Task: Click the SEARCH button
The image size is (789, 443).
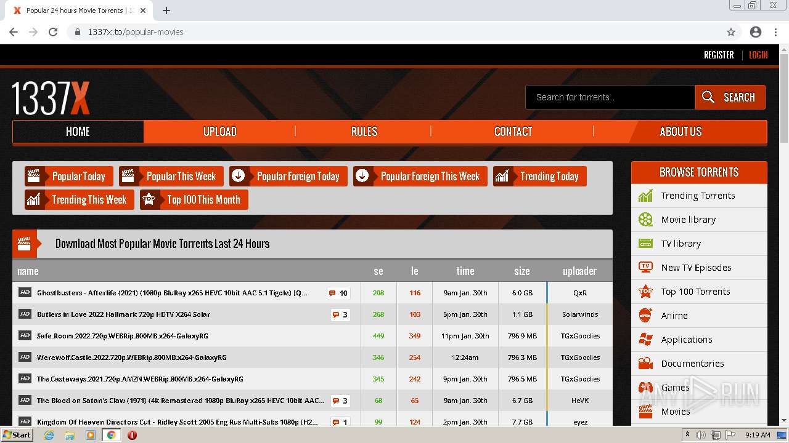Action: (730, 97)
